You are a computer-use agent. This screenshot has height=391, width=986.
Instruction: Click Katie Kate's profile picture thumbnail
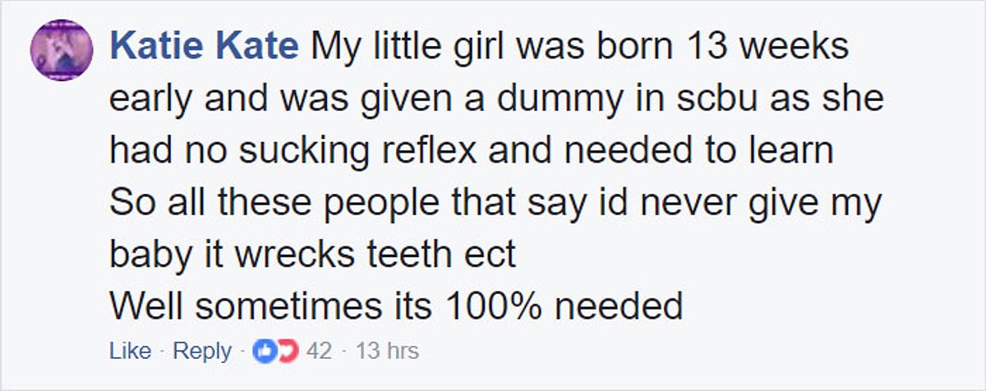click(61, 49)
